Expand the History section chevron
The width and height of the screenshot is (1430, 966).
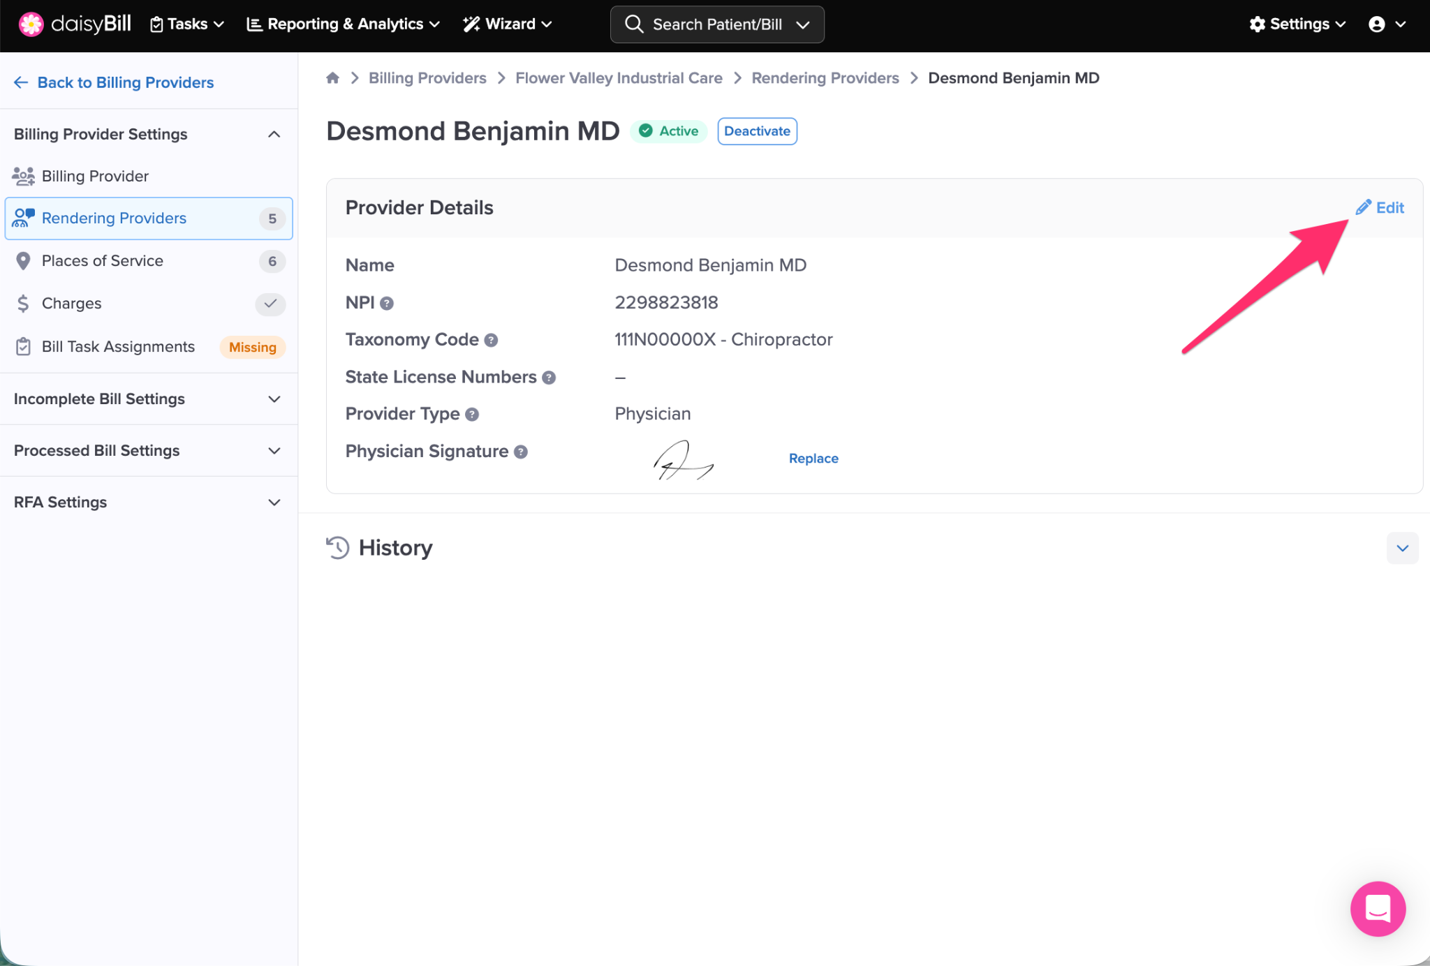1402,549
